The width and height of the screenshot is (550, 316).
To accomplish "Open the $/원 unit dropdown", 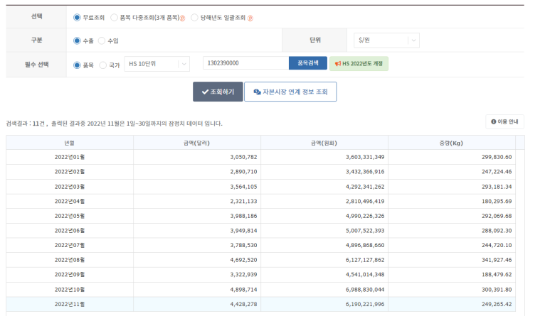I will pyautogui.click(x=386, y=40).
